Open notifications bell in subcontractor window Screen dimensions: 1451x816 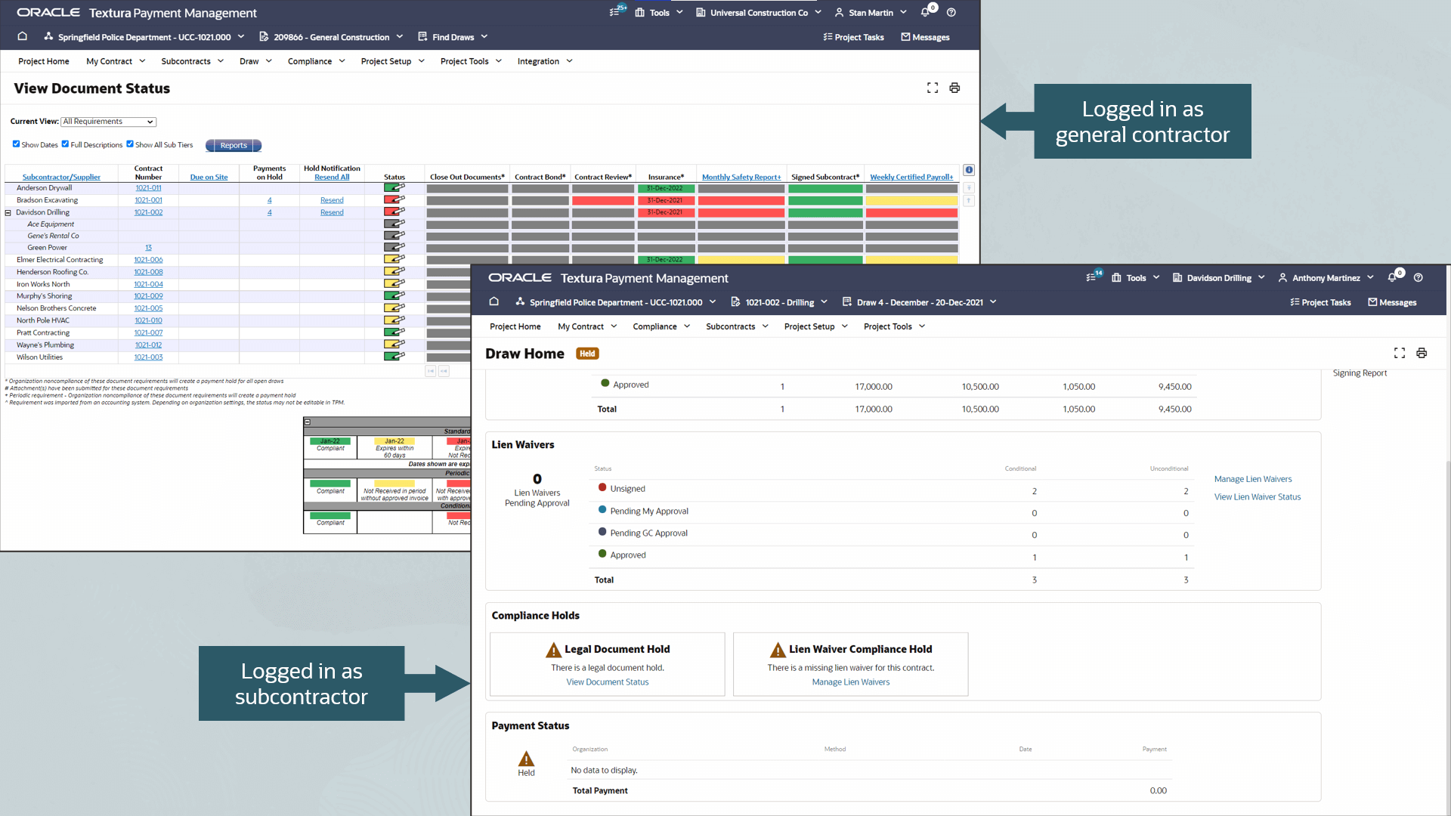click(1392, 278)
